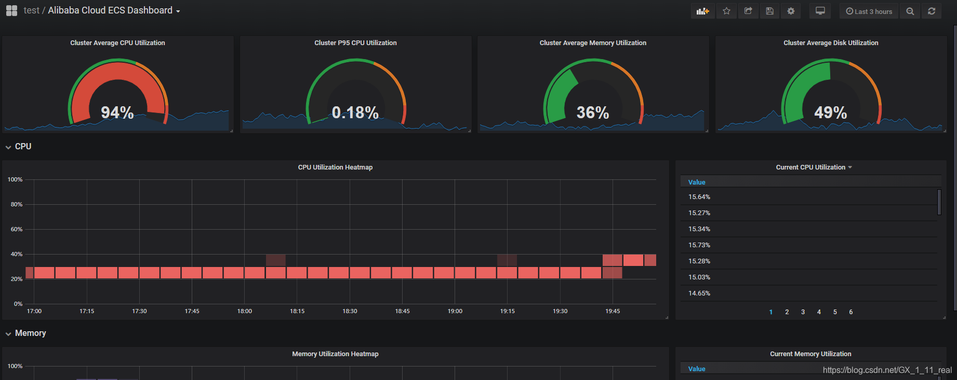The image size is (957, 380).
Task: Open Cluster Average Memory Utilization panel title
Action: tap(593, 43)
